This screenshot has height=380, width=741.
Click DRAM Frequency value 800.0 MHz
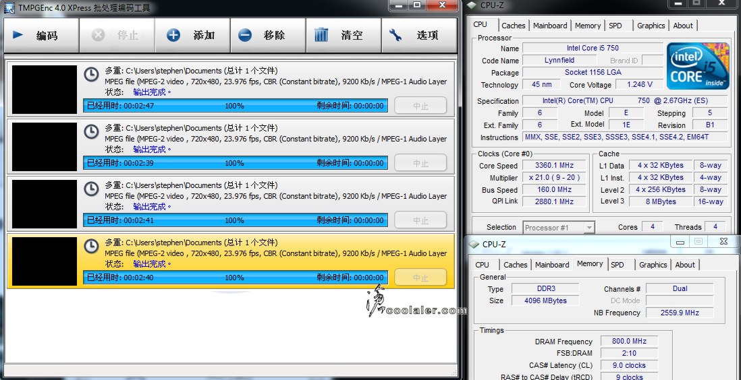tap(629, 342)
